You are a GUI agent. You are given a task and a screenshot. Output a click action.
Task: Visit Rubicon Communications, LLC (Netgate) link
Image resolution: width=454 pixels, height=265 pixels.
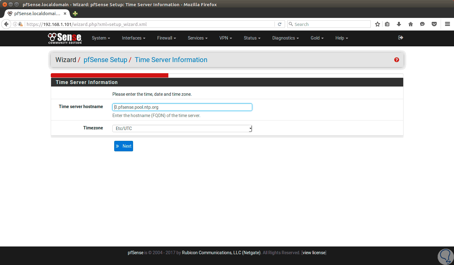(221, 253)
